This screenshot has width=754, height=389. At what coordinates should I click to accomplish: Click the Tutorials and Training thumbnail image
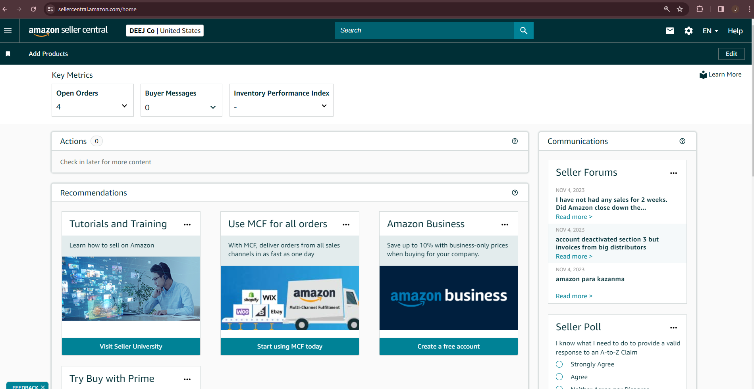coord(131,289)
